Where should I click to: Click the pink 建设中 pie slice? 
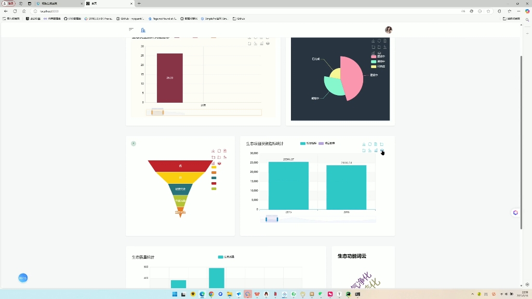(x=353, y=78)
